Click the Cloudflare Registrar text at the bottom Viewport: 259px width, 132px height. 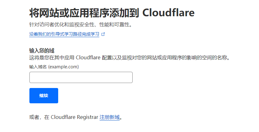(x=74, y=117)
